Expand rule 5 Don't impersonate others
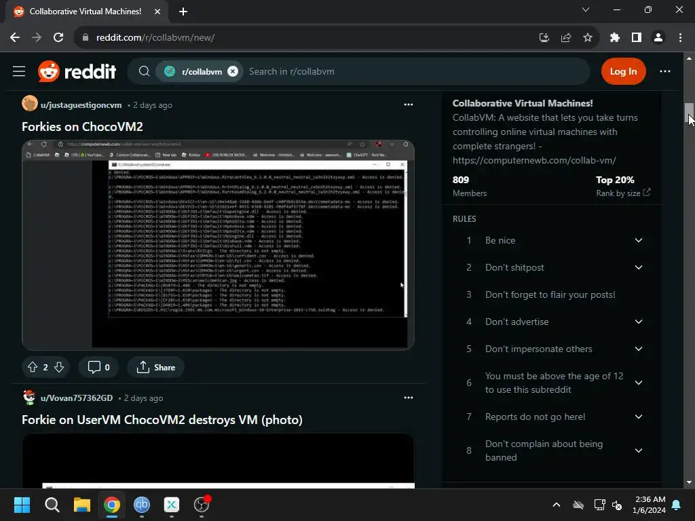The height and width of the screenshot is (521, 695). click(638, 349)
